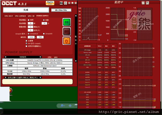The height and width of the screenshot is (115, 162).
Task: Click the resolution width field showing 1024
Action: tap(31, 37)
